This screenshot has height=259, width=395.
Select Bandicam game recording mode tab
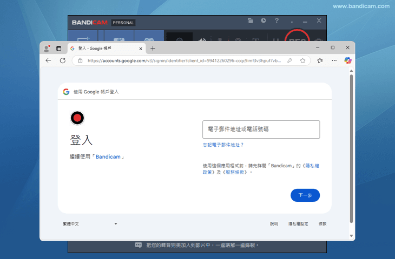click(x=149, y=36)
